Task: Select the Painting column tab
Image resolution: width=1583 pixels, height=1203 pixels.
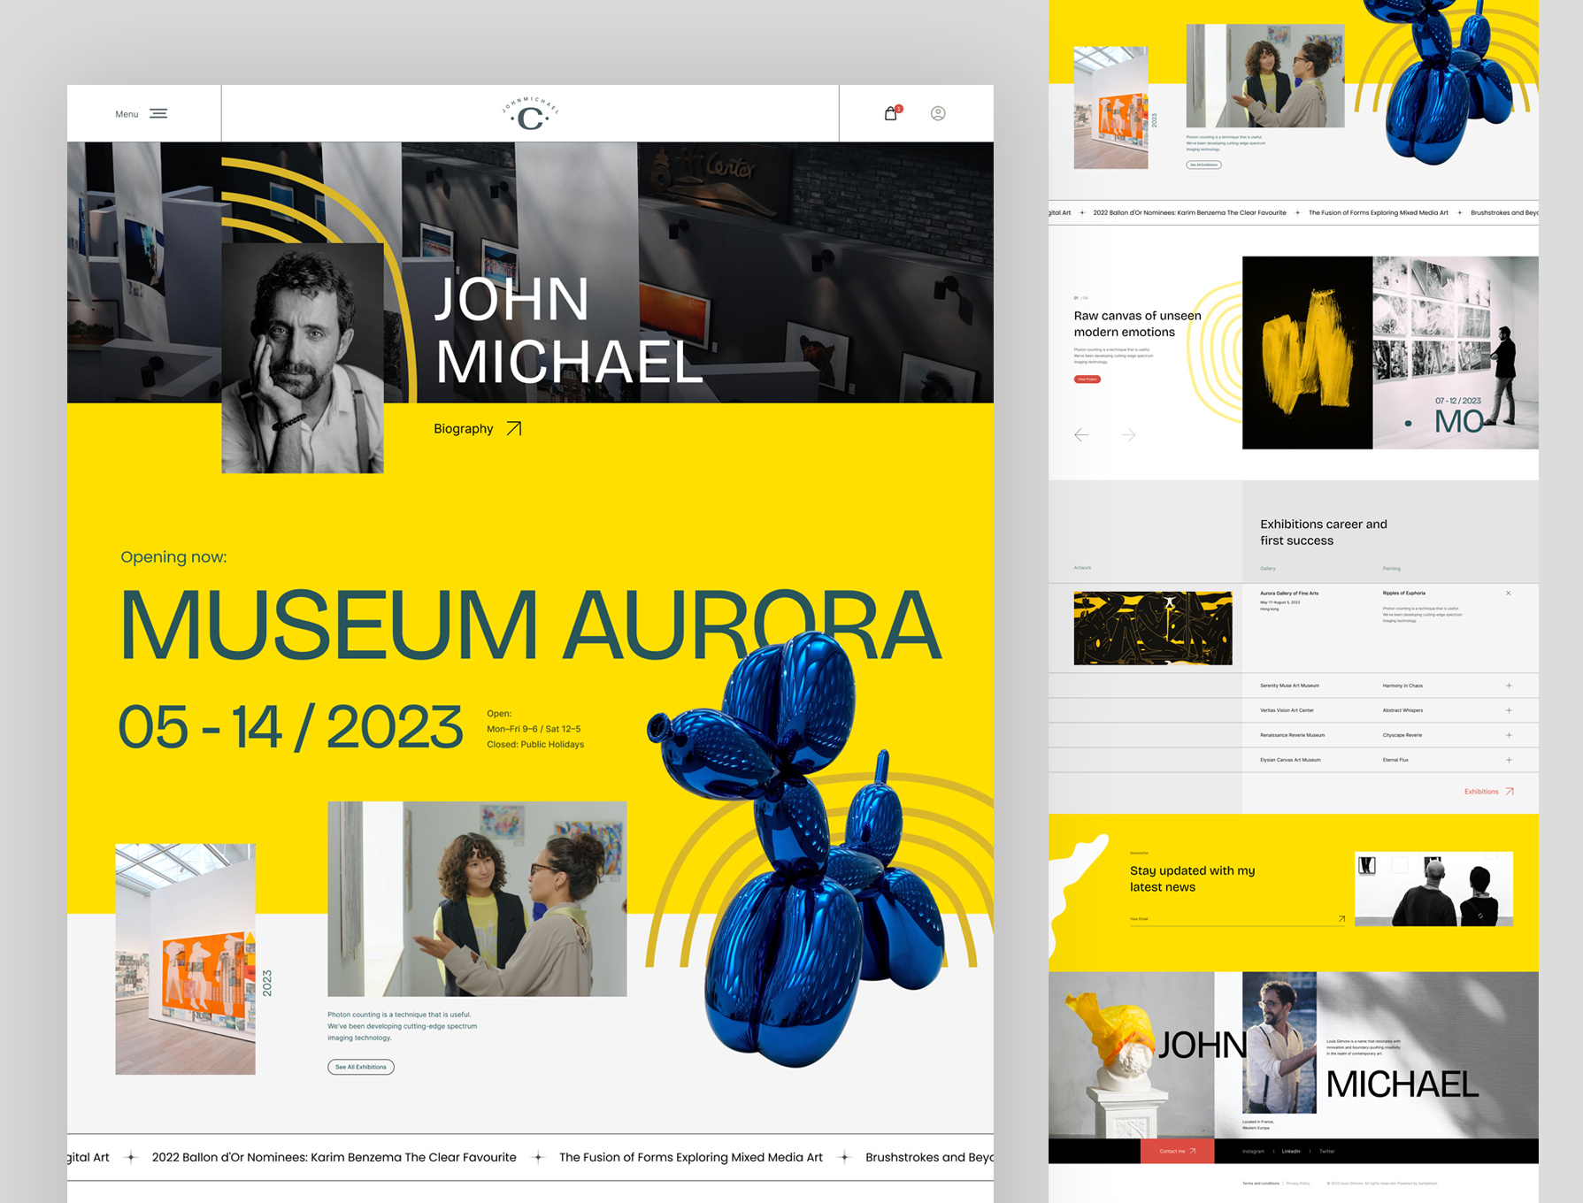Action: [x=1392, y=569]
